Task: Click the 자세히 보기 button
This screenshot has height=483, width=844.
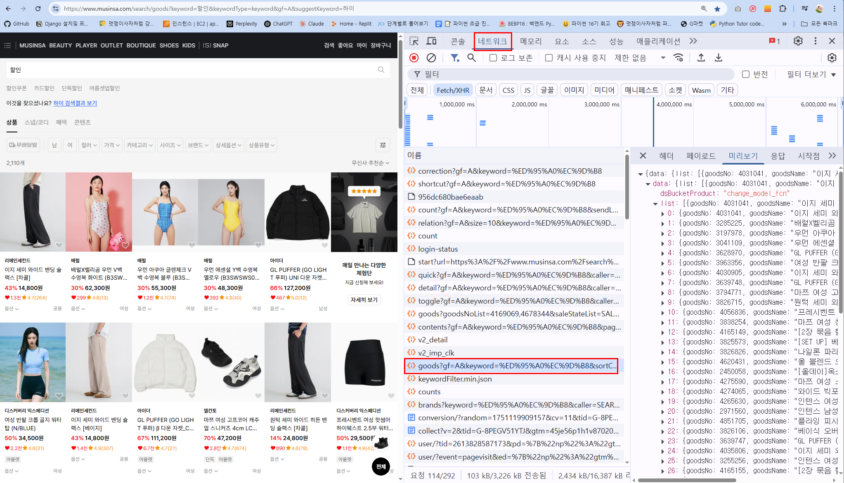Action: tap(364, 300)
